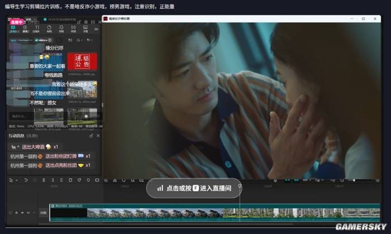Image resolution: width=391 pixels, height=234 pixels.
Task: Adjust the timeline zoom slider
Action: tap(359, 180)
